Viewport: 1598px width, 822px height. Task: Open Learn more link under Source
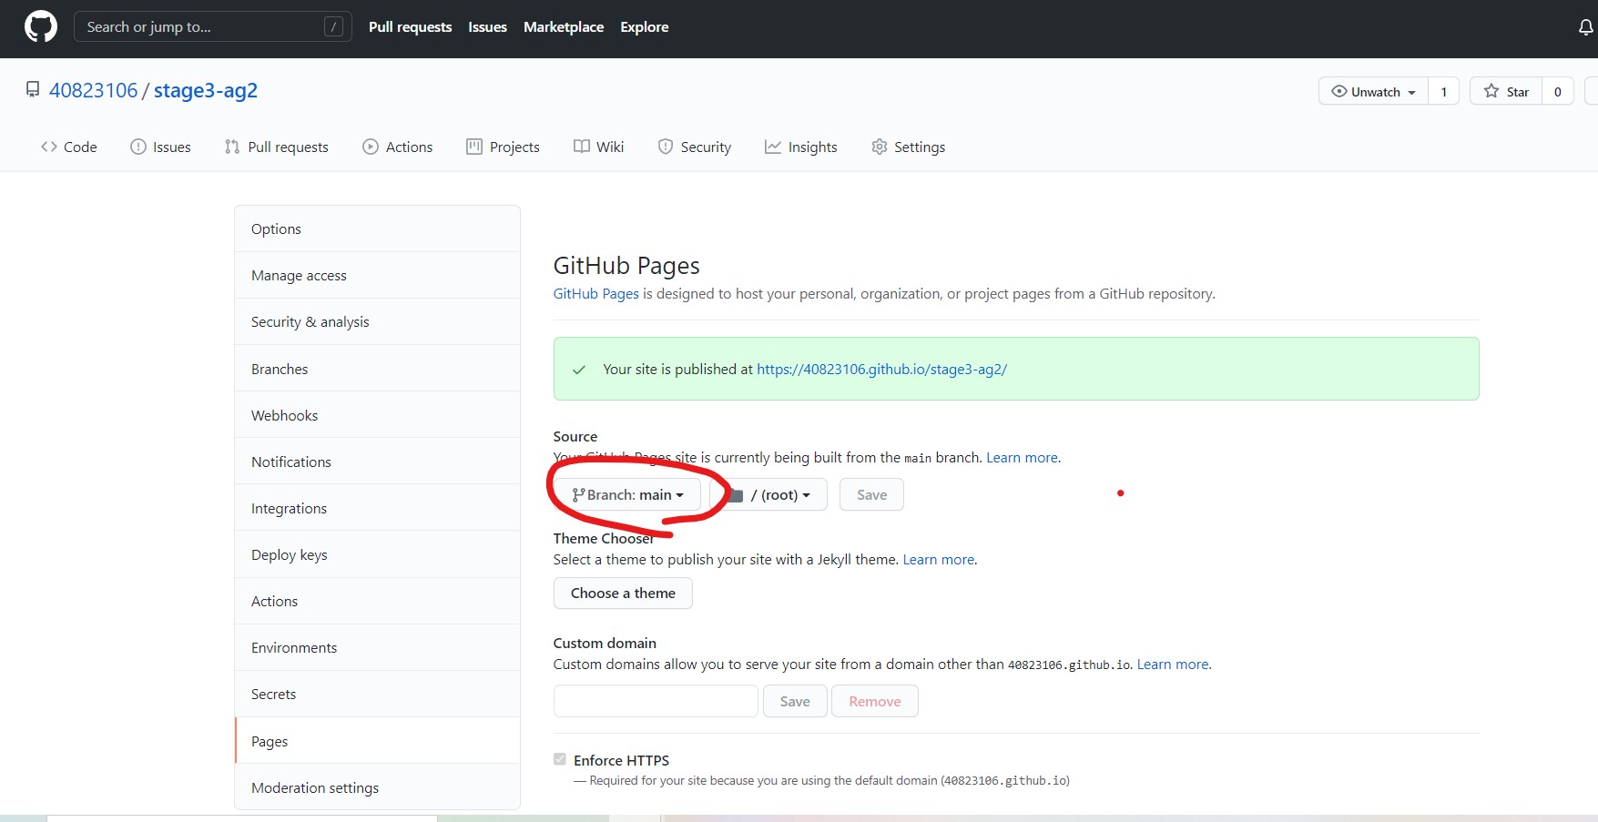pyautogui.click(x=1022, y=457)
